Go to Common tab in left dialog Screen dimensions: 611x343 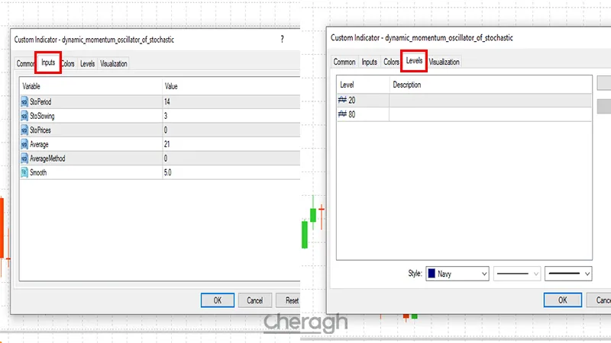pyautogui.click(x=26, y=64)
